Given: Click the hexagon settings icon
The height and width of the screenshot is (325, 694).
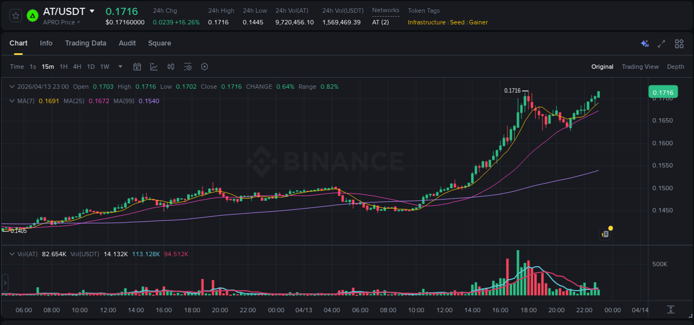Looking at the screenshot, I should pyautogui.click(x=204, y=67).
